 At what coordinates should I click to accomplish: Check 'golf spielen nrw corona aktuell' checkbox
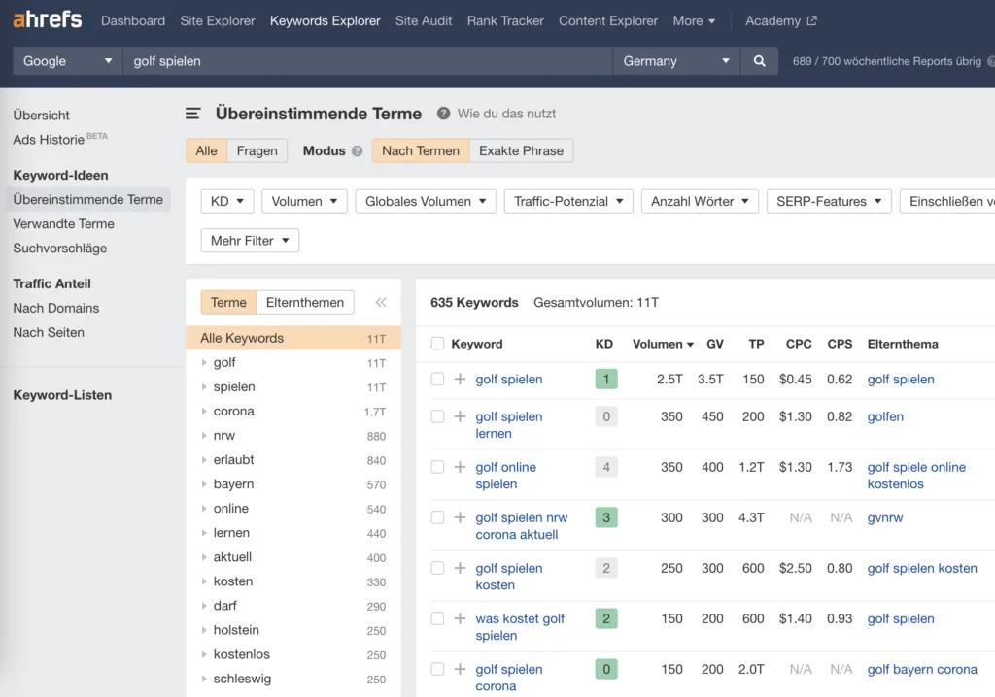[x=437, y=517]
